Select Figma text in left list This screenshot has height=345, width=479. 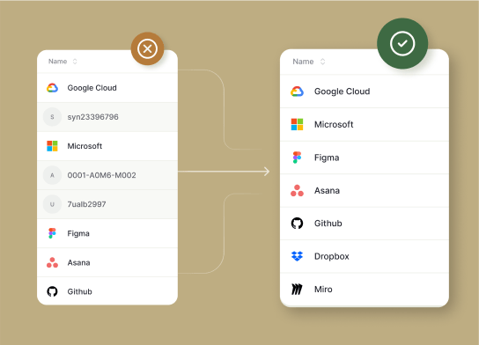point(78,233)
